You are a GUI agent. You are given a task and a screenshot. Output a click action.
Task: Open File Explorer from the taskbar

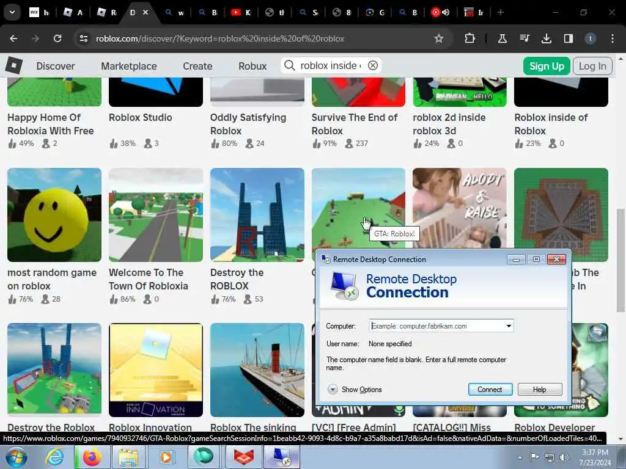coord(128,457)
